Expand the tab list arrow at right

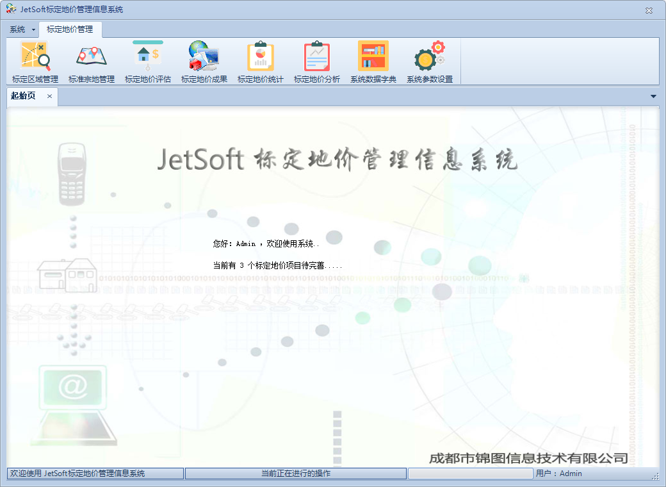653,97
